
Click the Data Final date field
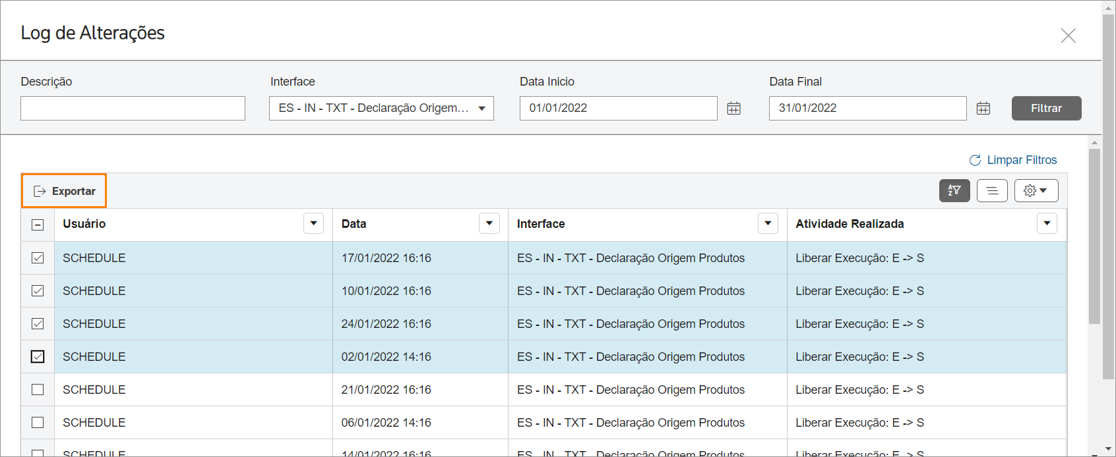867,108
